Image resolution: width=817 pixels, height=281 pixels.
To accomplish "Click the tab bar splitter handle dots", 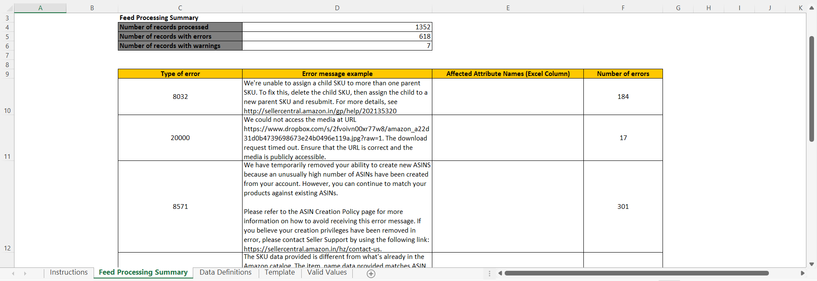I will click(x=489, y=273).
